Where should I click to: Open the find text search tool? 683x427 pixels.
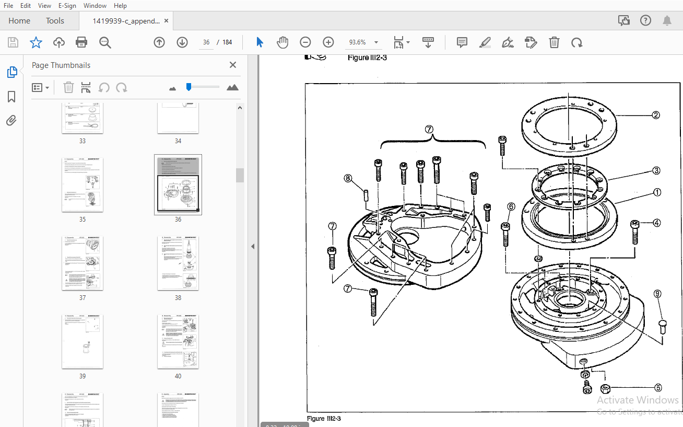tap(105, 42)
